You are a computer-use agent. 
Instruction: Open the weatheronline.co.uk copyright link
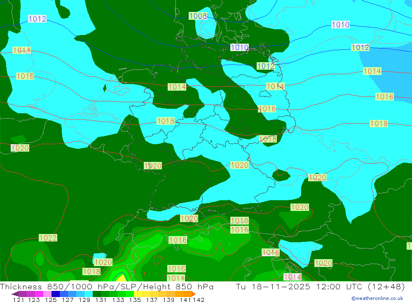click(x=377, y=298)
